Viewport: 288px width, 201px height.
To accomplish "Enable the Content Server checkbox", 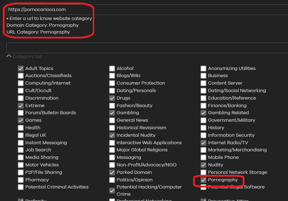I will [203, 83].
